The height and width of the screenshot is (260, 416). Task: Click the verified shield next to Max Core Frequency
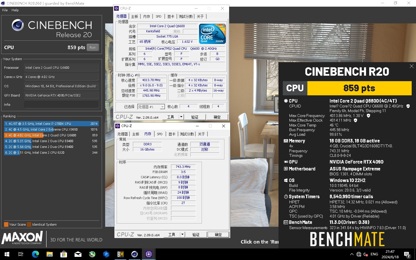pyautogui.click(x=368, y=116)
